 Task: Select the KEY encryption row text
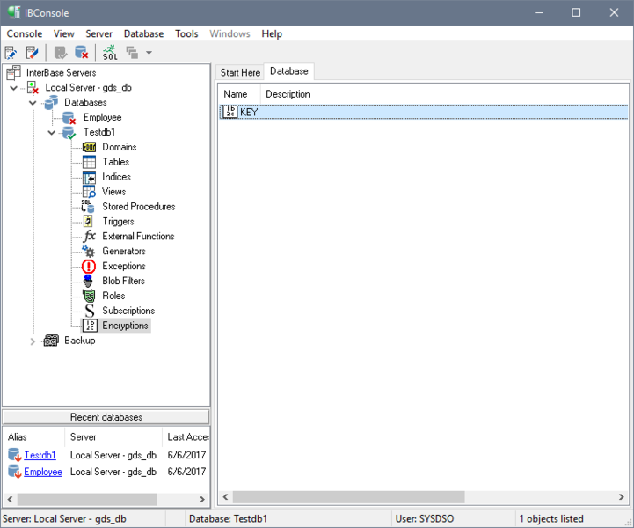[x=249, y=112]
